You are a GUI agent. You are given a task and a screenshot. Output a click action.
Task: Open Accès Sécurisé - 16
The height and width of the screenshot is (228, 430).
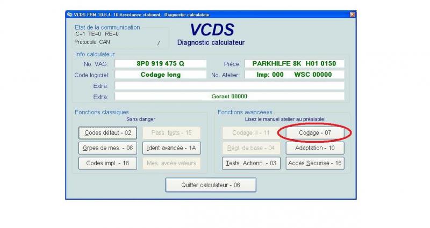(x=315, y=163)
